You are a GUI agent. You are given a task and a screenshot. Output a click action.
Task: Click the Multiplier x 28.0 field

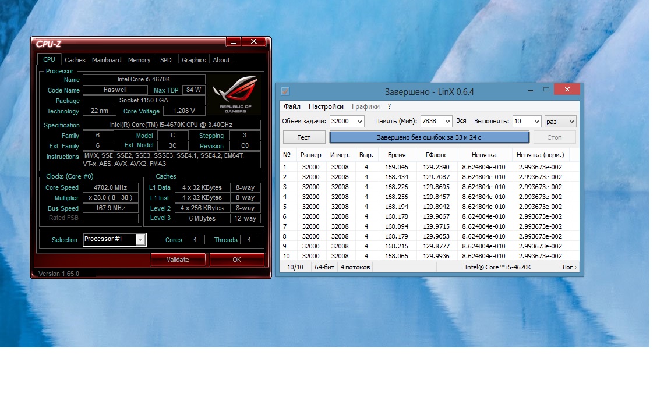[x=111, y=197]
